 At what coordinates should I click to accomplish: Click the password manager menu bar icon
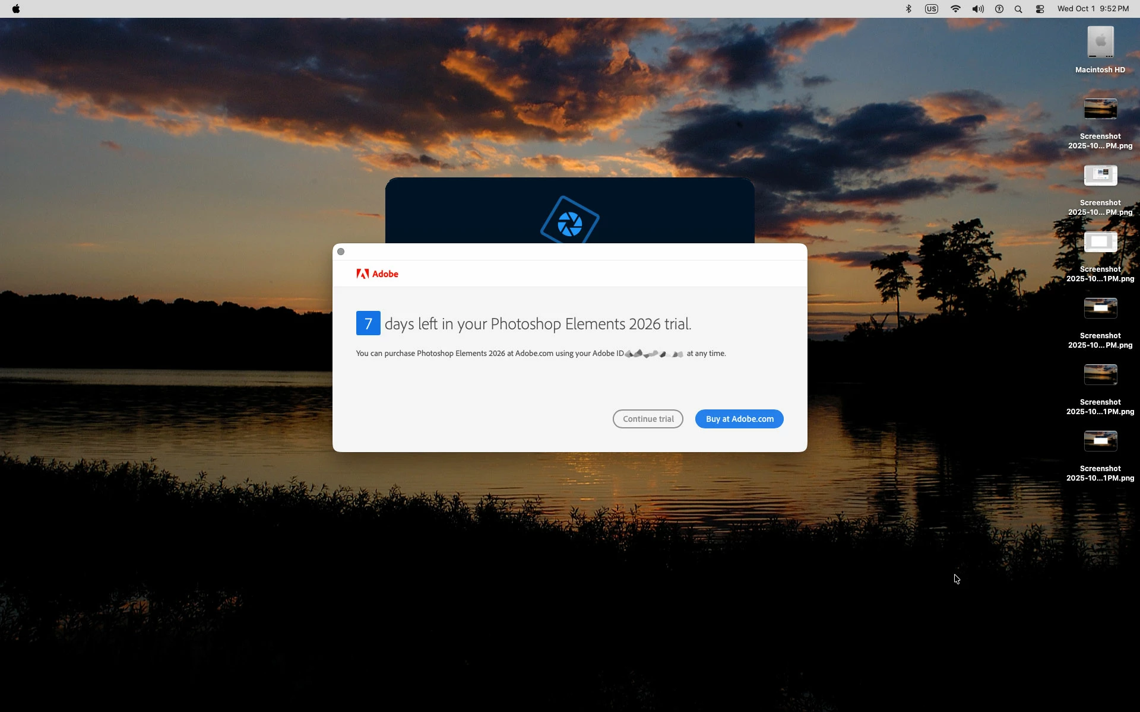(x=999, y=9)
